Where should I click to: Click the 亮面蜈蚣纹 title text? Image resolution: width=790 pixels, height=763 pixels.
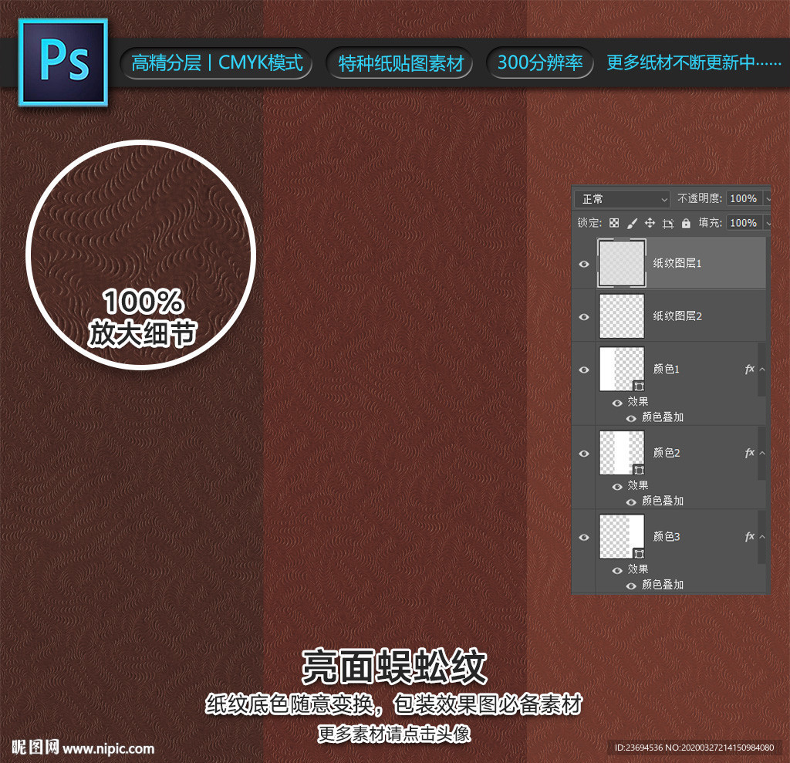click(394, 667)
